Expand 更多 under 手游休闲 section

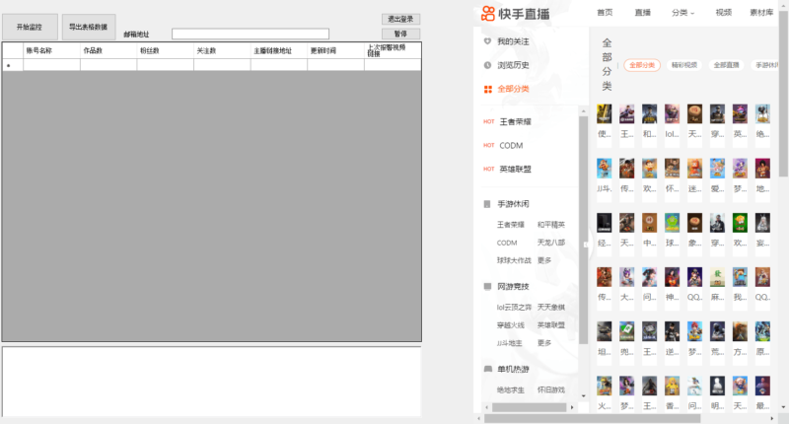[x=544, y=260]
